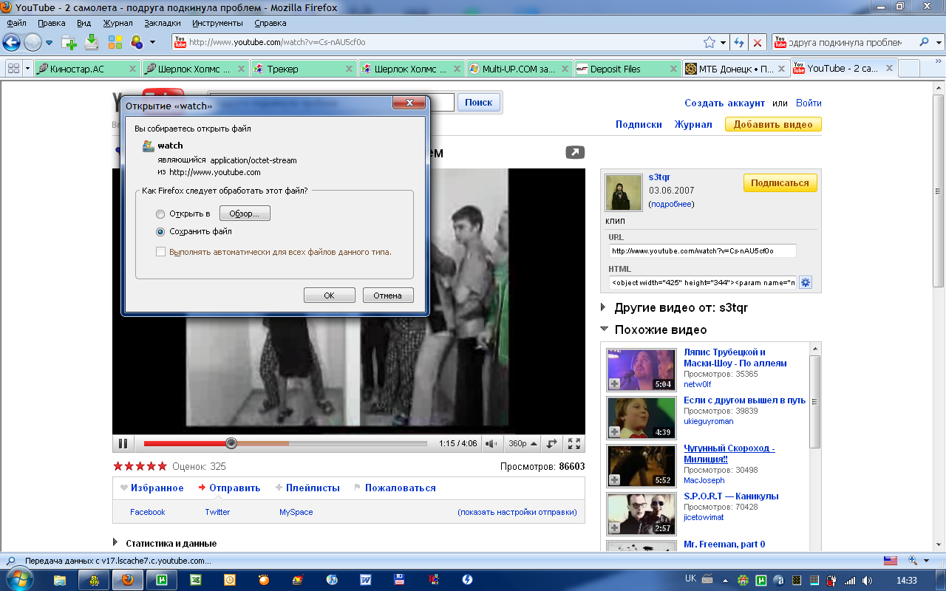This screenshot has height=591, width=946.
Task: Bookmark page with the star icon
Action: pos(709,43)
